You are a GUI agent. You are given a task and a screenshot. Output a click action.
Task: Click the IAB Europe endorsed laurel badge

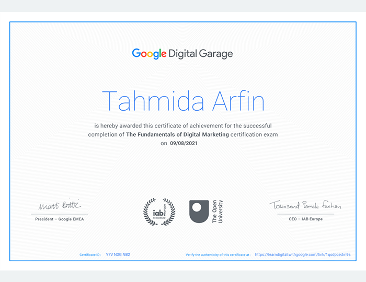159,211
